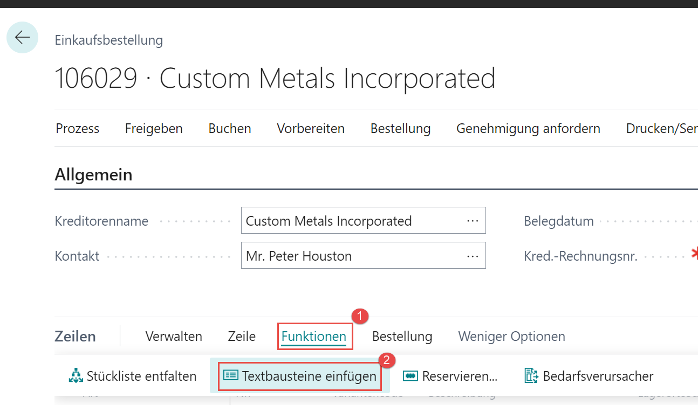
Task: Open Bestellung menu in the Zeilen section
Action: [402, 337]
